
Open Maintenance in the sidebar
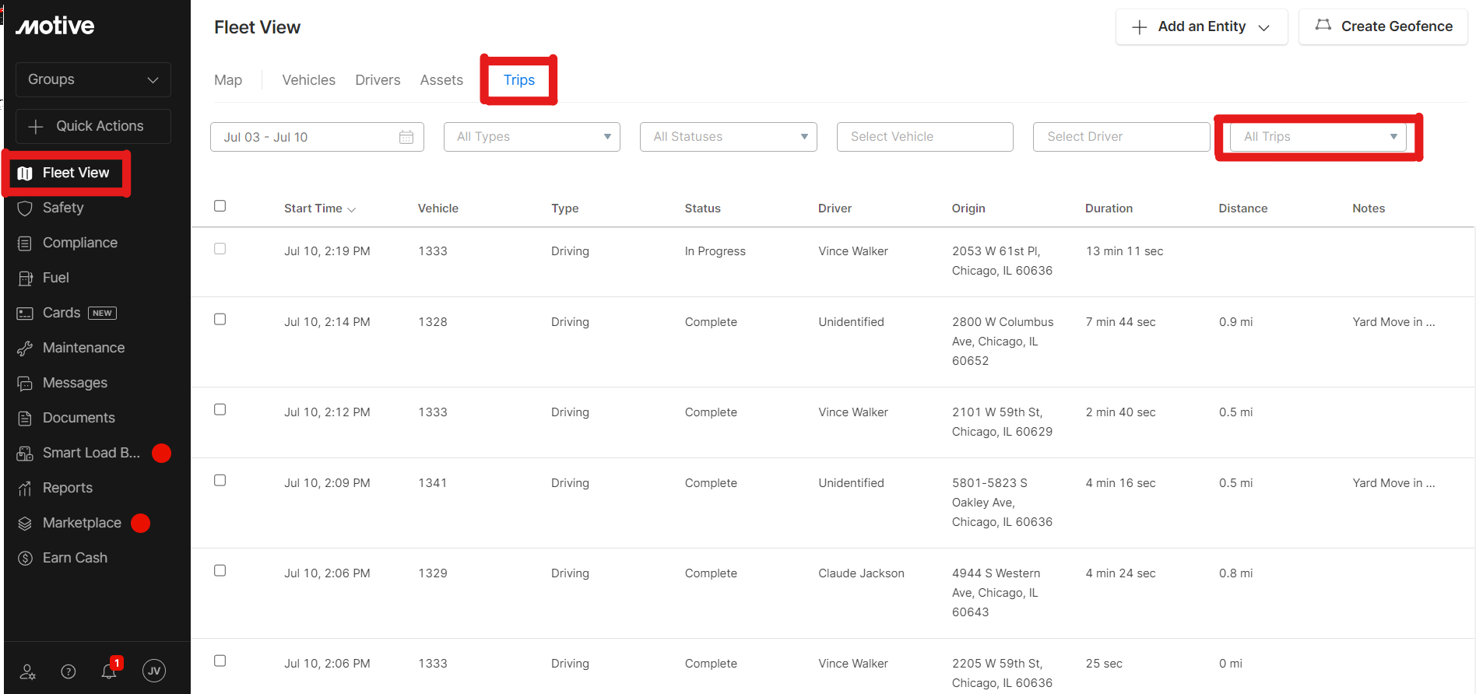[x=83, y=348]
